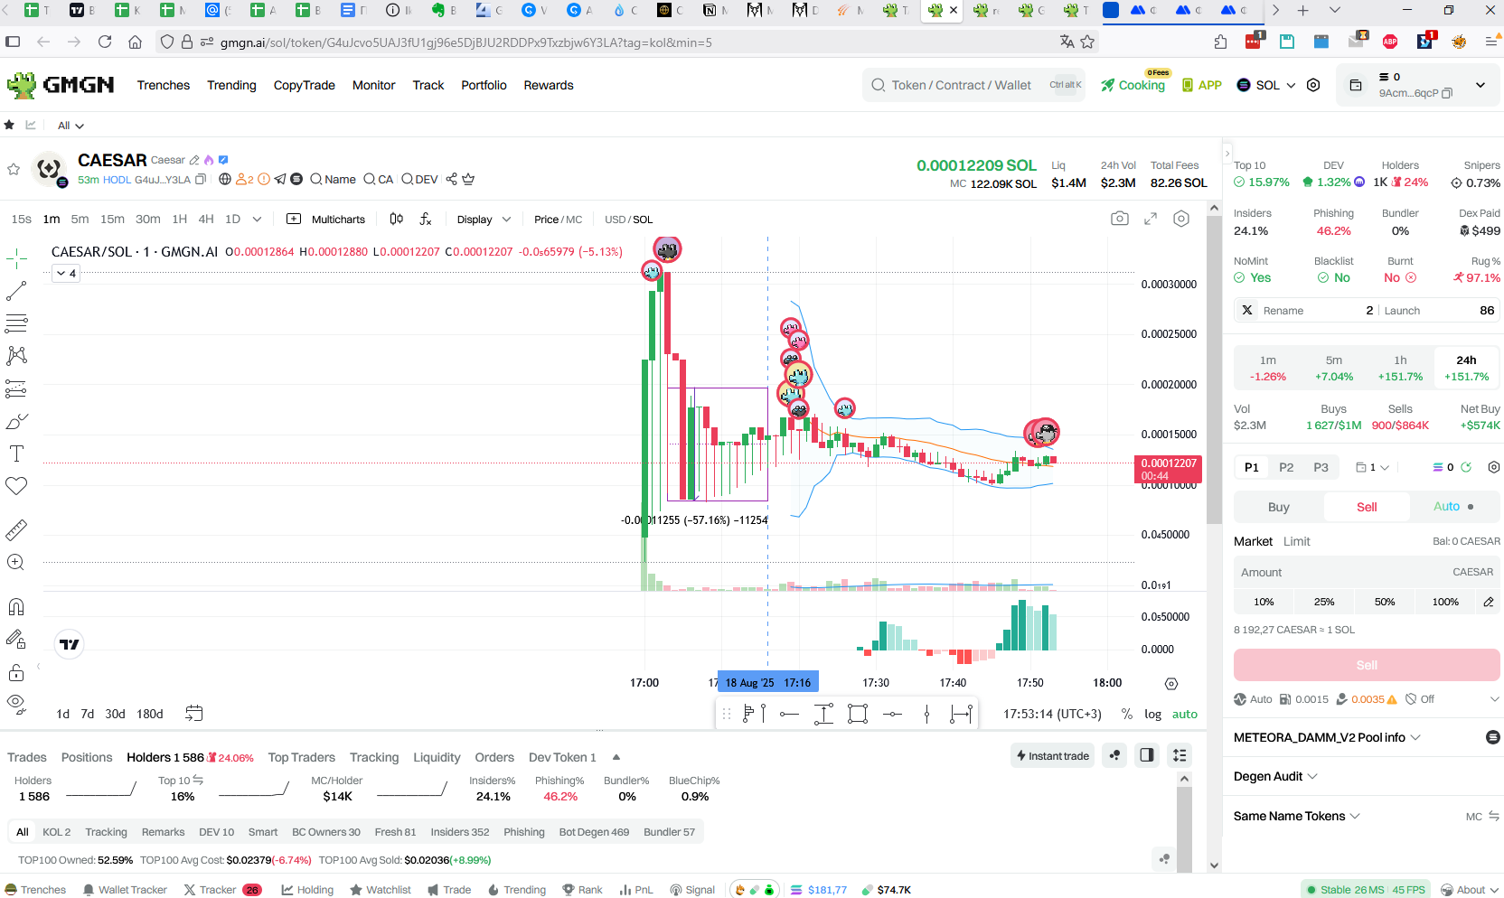Click the pink Sell submit button
This screenshot has width=1504, height=898.
point(1367,665)
